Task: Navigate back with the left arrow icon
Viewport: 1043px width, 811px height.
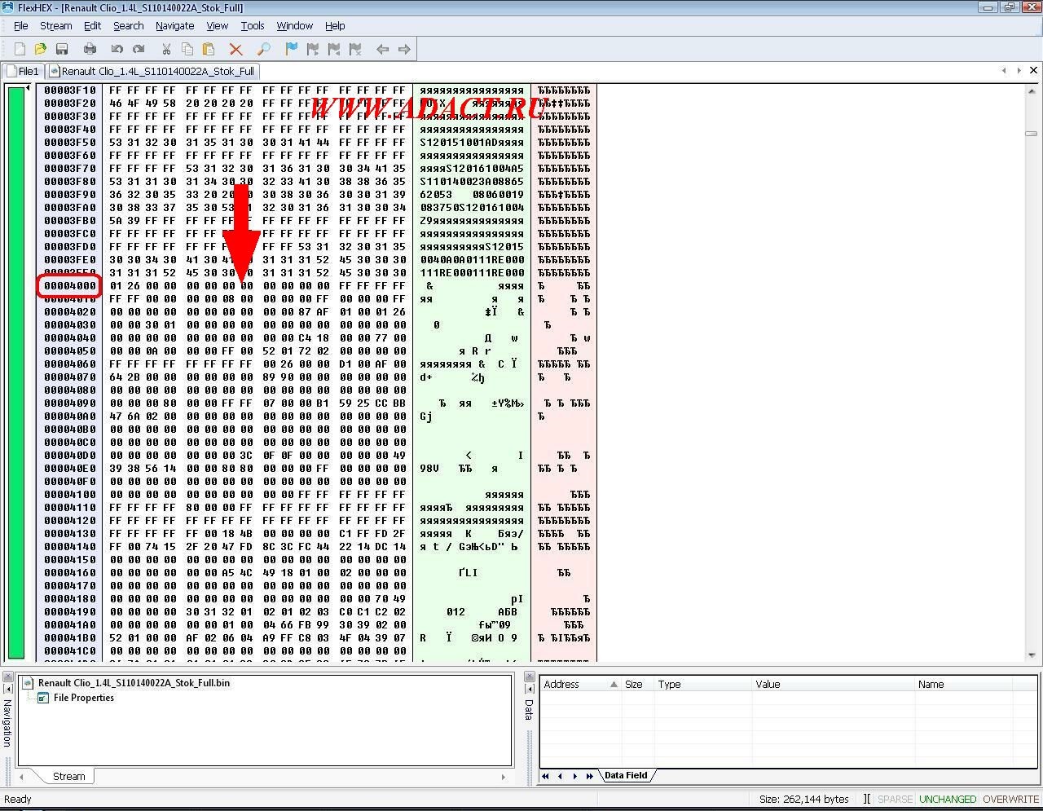Action: (x=383, y=50)
